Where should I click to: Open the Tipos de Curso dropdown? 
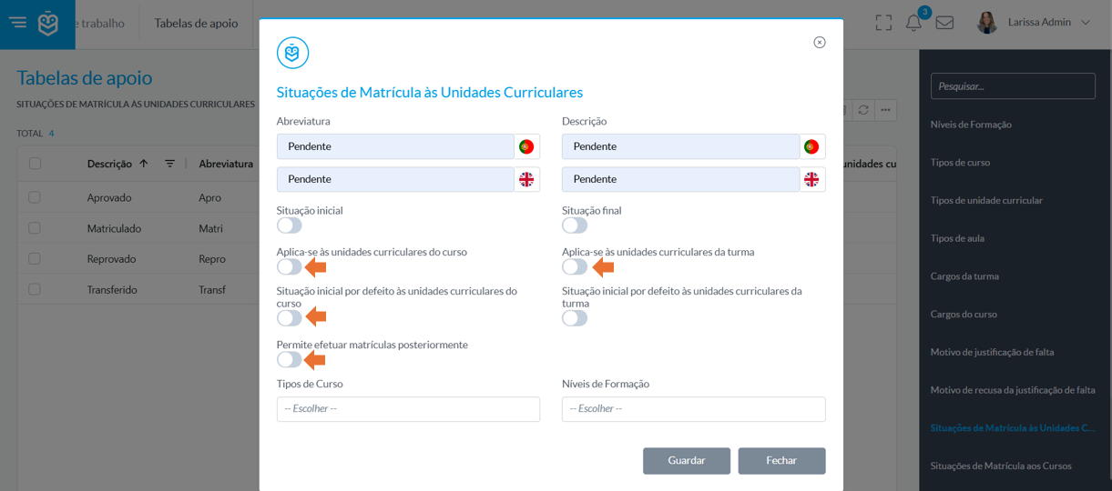coord(408,409)
